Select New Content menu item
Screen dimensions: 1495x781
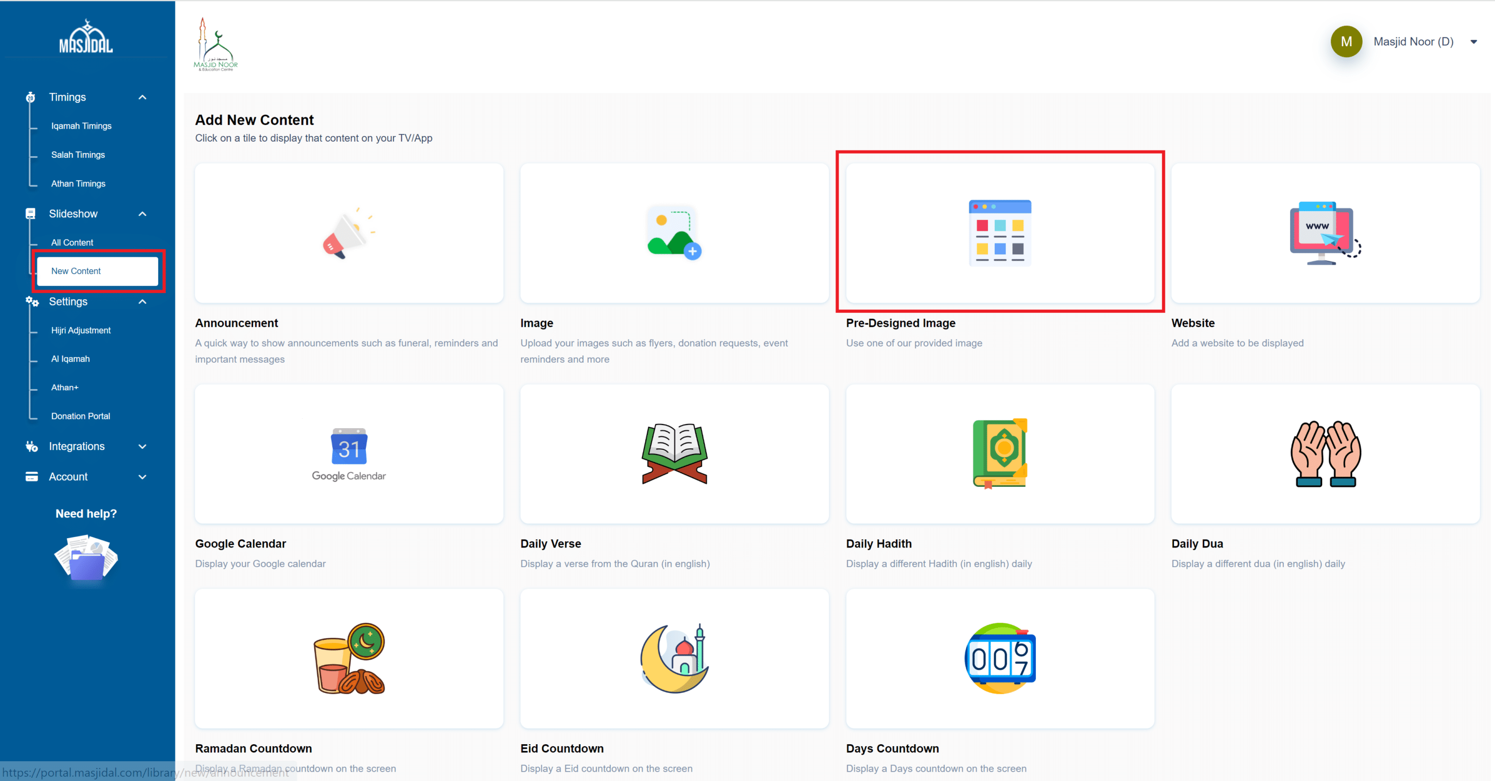click(98, 271)
